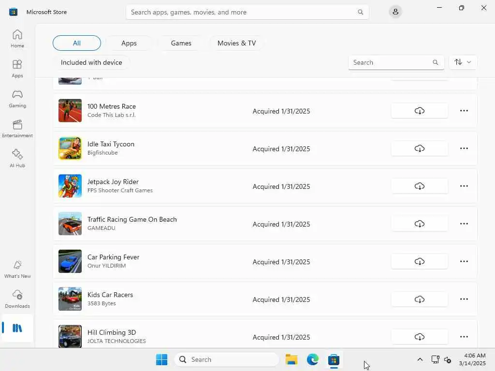Download 100 Metres Race via cloud icon
The image size is (495, 371).
point(419,111)
